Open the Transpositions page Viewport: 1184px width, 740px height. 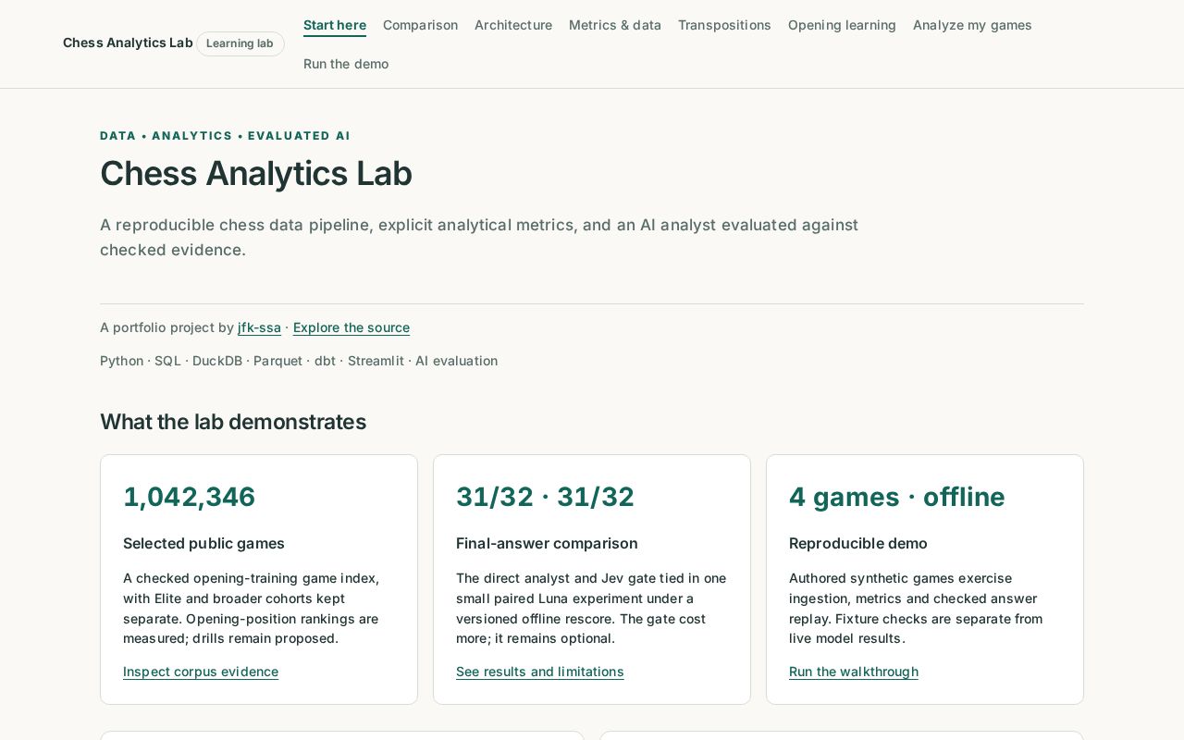(x=724, y=25)
